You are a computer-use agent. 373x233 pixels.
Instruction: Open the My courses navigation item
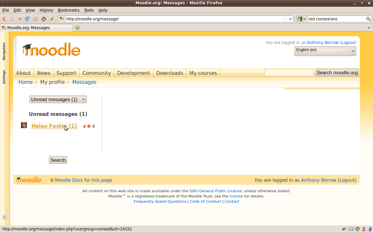click(x=203, y=73)
